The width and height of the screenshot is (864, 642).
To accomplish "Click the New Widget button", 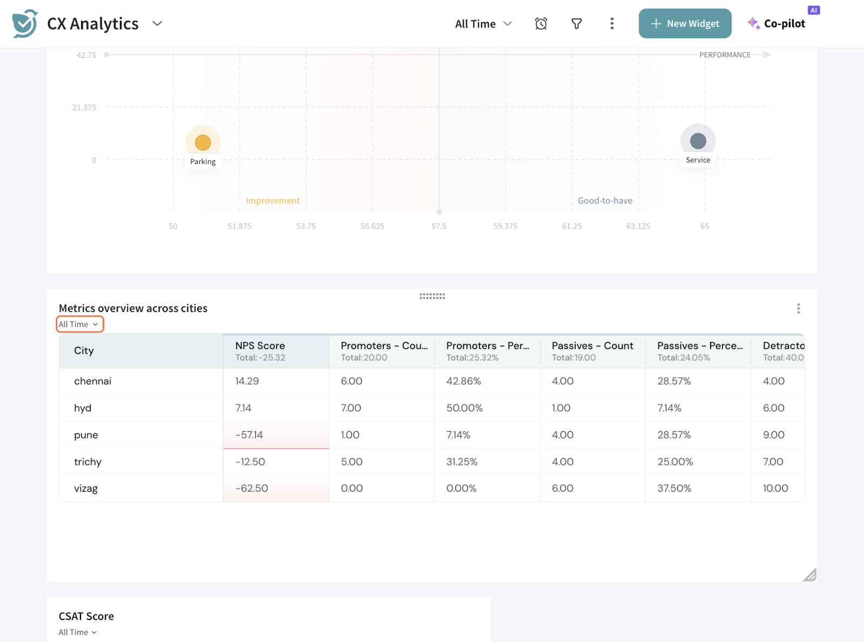I will (x=685, y=24).
